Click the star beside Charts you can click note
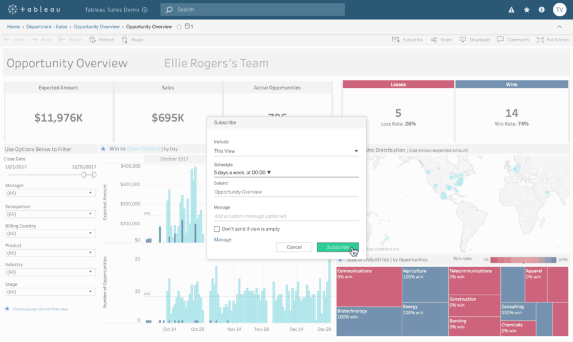The width and height of the screenshot is (573, 342). [x=7, y=309]
